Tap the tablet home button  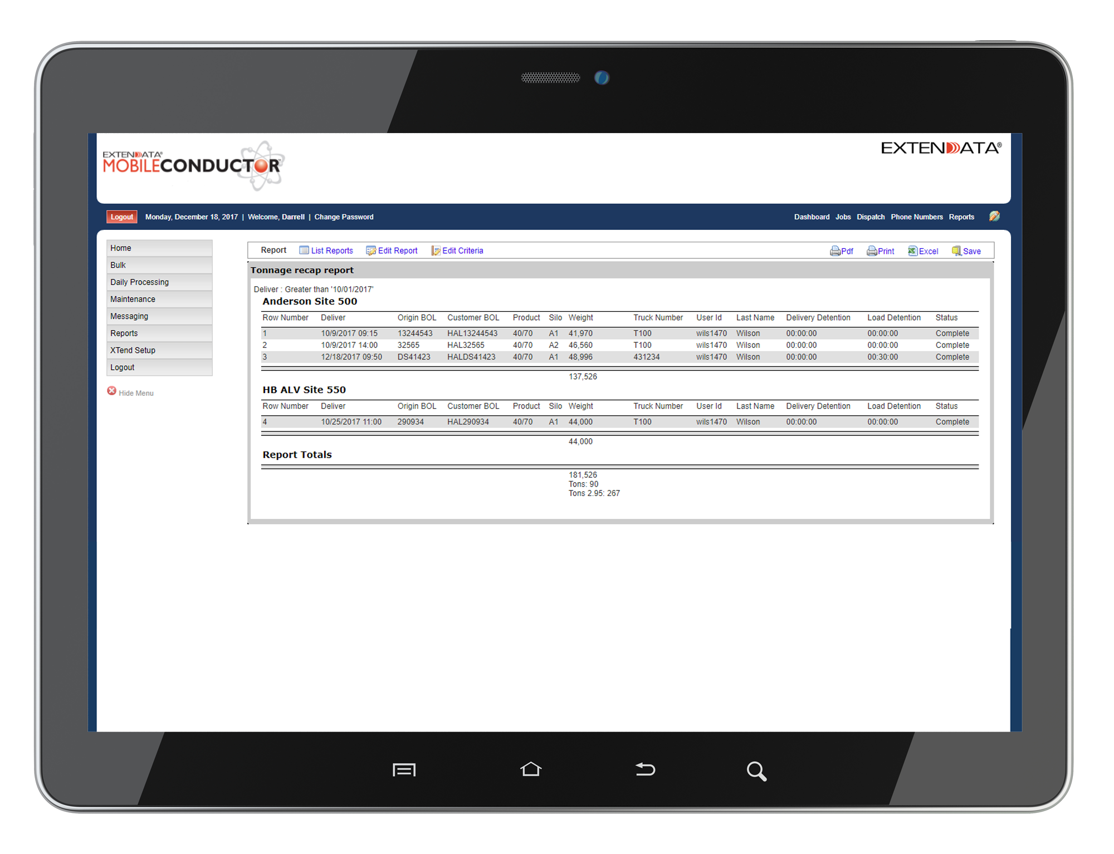click(x=531, y=769)
